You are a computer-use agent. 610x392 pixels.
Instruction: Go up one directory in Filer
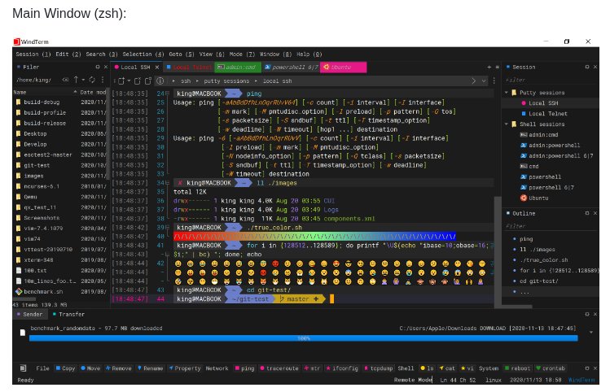(x=76, y=80)
